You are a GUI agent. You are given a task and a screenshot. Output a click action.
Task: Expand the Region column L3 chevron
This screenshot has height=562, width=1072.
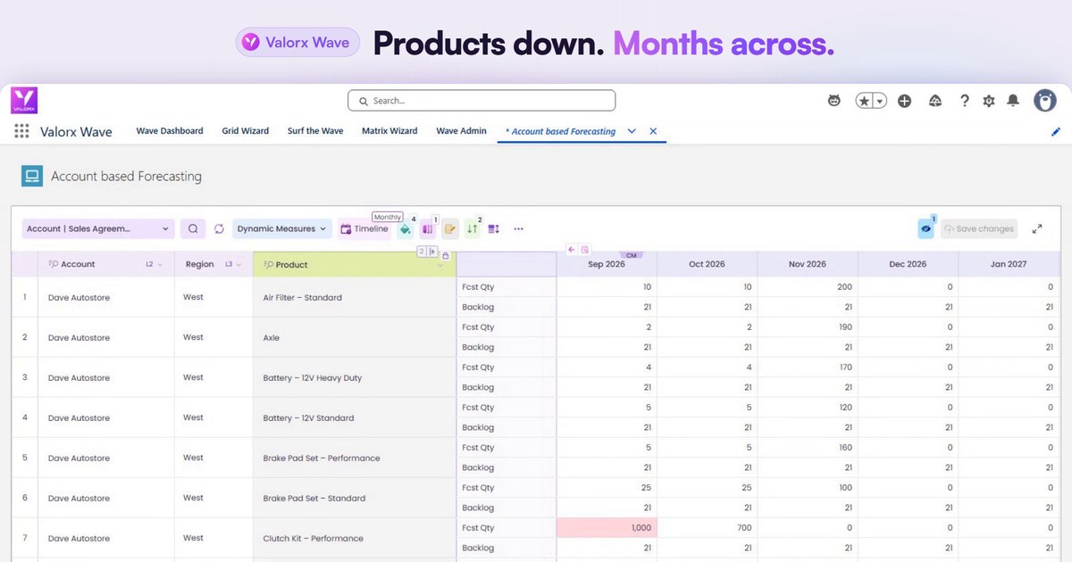(239, 265)
